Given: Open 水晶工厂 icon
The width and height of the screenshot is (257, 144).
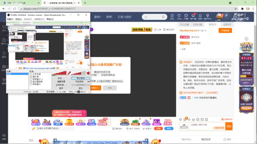Looking at the screenshot, I should [146, 122].
